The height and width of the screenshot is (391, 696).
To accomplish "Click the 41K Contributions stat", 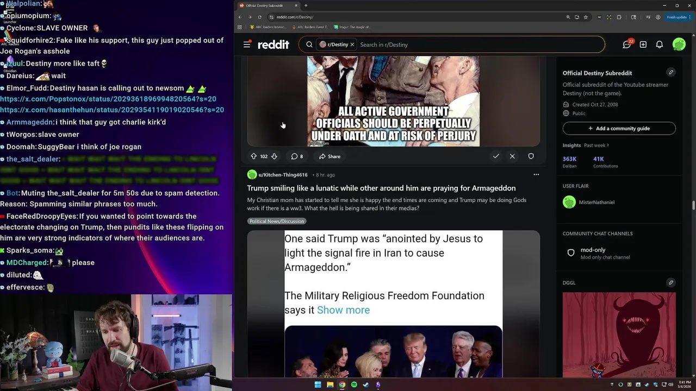I will [x=605, y=162].
